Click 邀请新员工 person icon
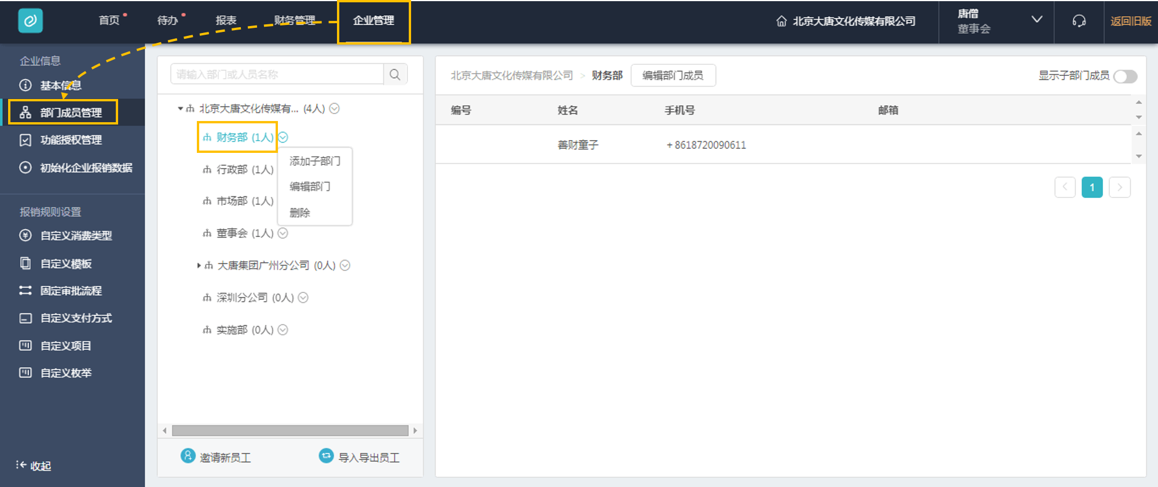The height and width of the screenshot is (487, 1158). click(x=188, y=456)
